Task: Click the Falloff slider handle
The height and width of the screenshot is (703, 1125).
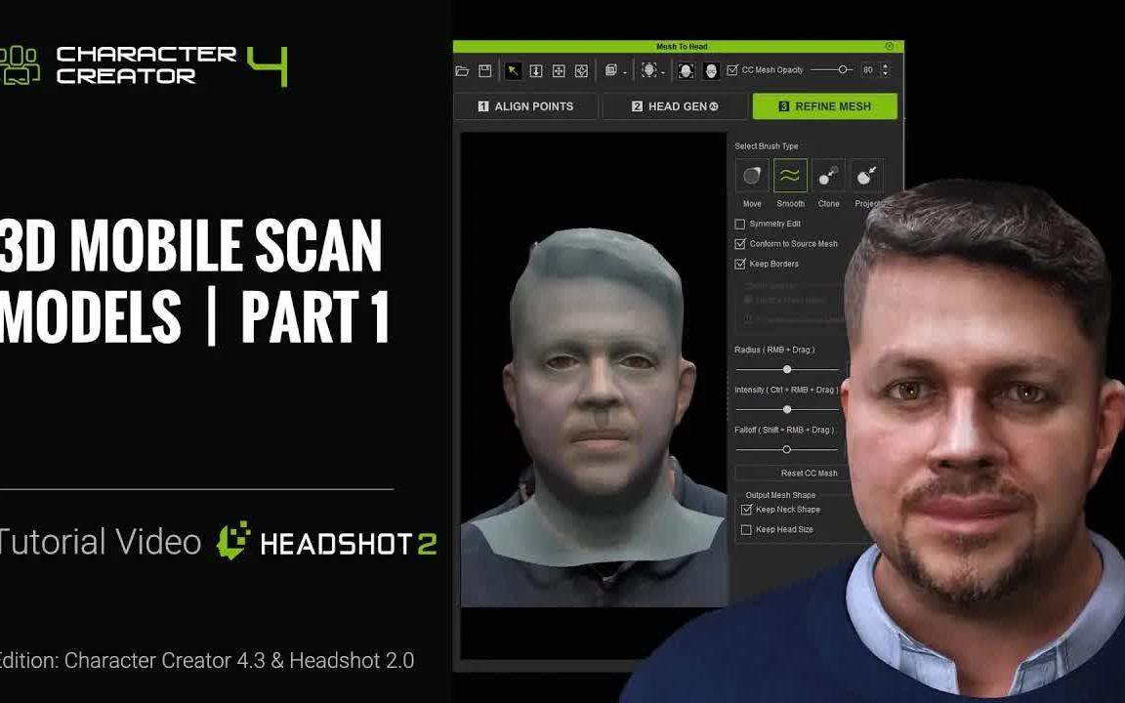Action: pyautogui.click(x=786, y=450)
